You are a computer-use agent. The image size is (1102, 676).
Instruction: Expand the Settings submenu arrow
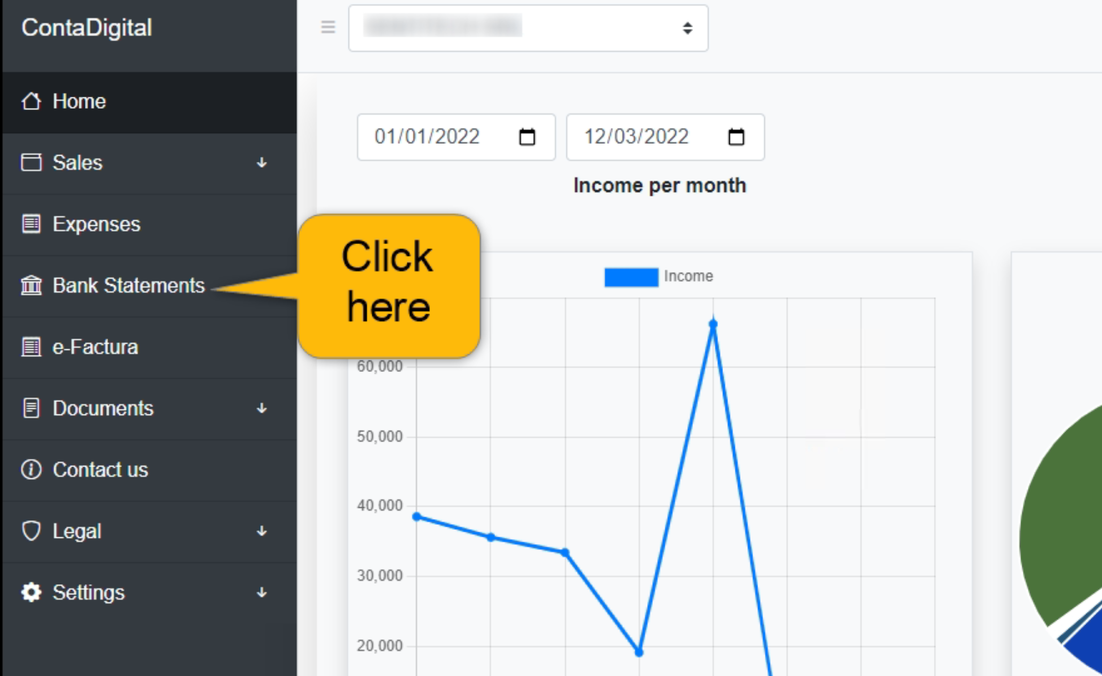click(x=261, y=593)
